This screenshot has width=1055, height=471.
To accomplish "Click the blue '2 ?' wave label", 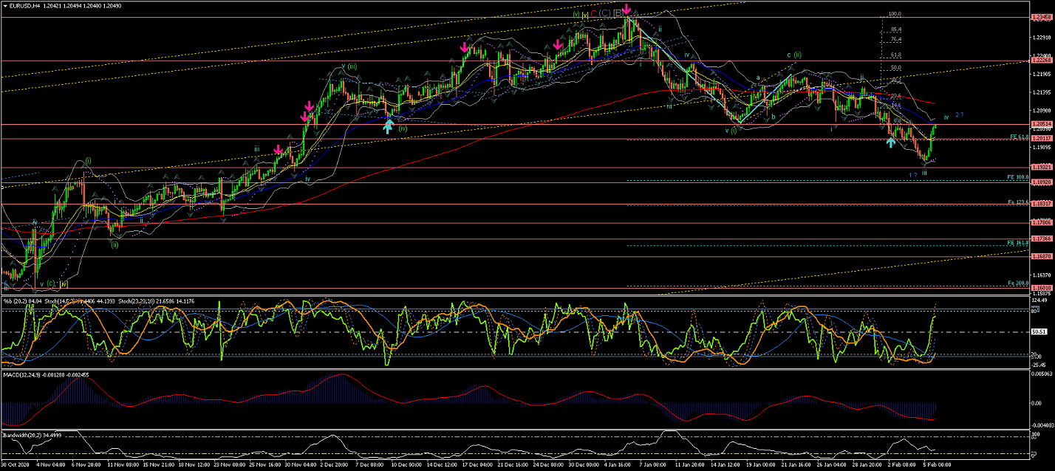I will (959, 114).
